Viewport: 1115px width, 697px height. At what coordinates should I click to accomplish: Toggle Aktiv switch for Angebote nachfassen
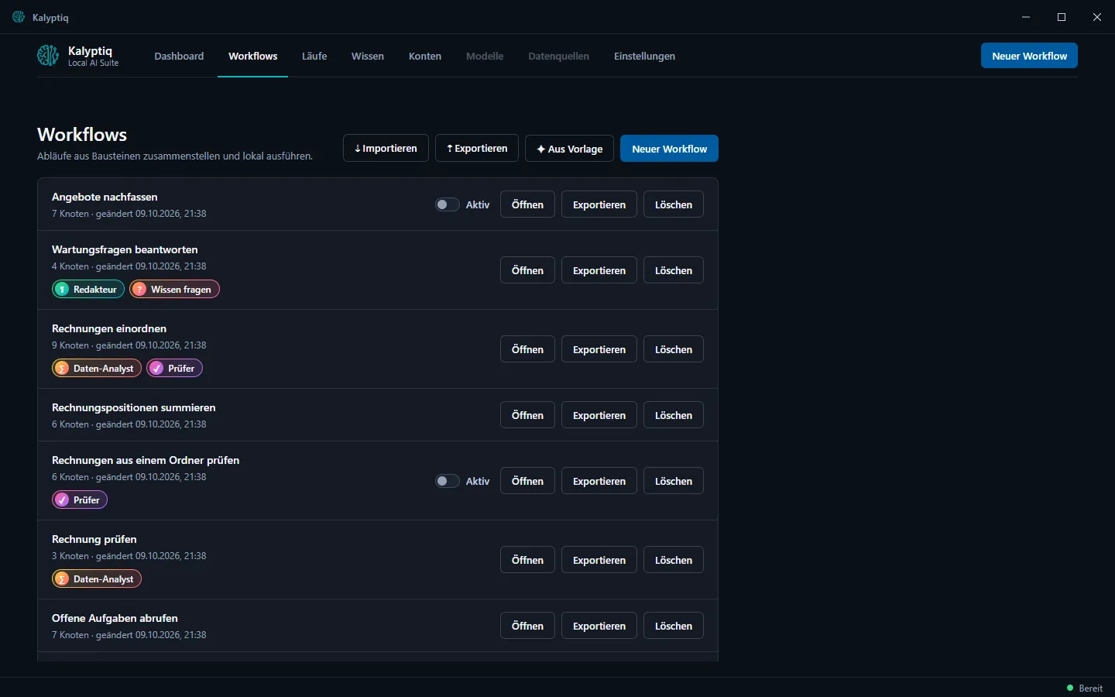(x=447, y=204)
